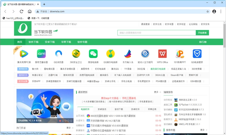Select the 苹果应用 tab

pos(152,109)
